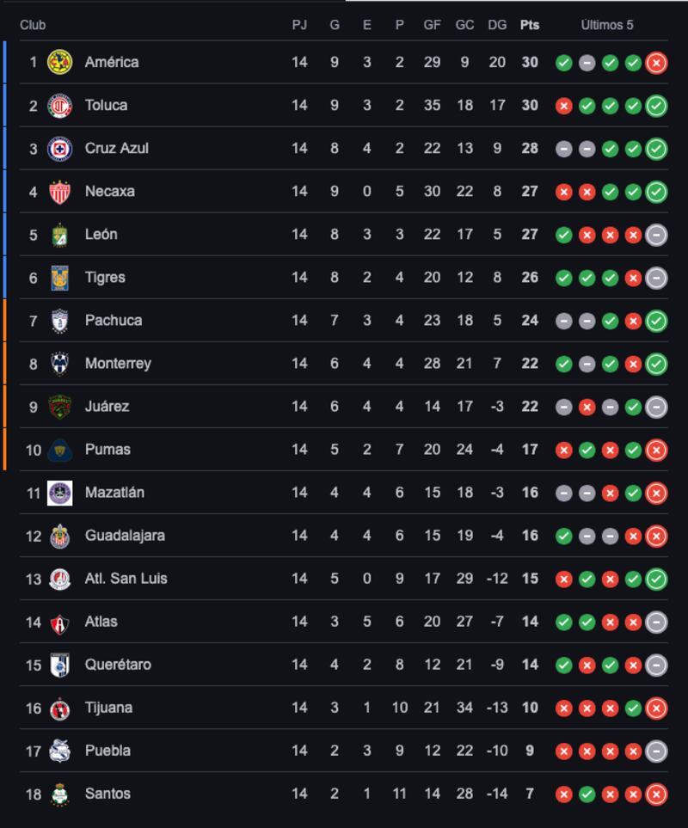Click the Pumas club logo
This screenshot has width=688, height=828.
pos(59,450)
